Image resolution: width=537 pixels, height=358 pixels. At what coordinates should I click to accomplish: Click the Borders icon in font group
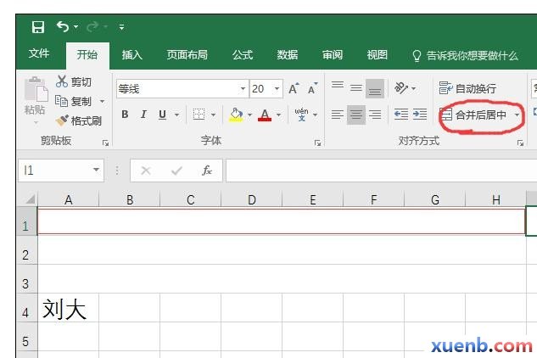199,115
